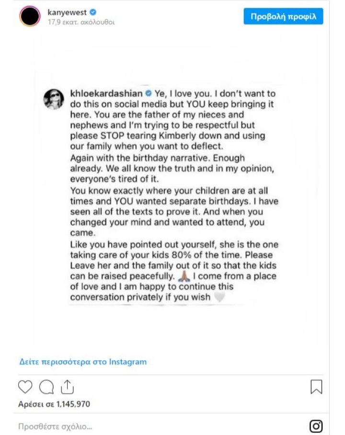Open the kanyewest username link
Screen dimensions: 345x435
point(67,12)
